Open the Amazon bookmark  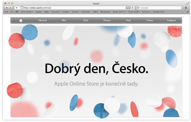pos(55,12)
